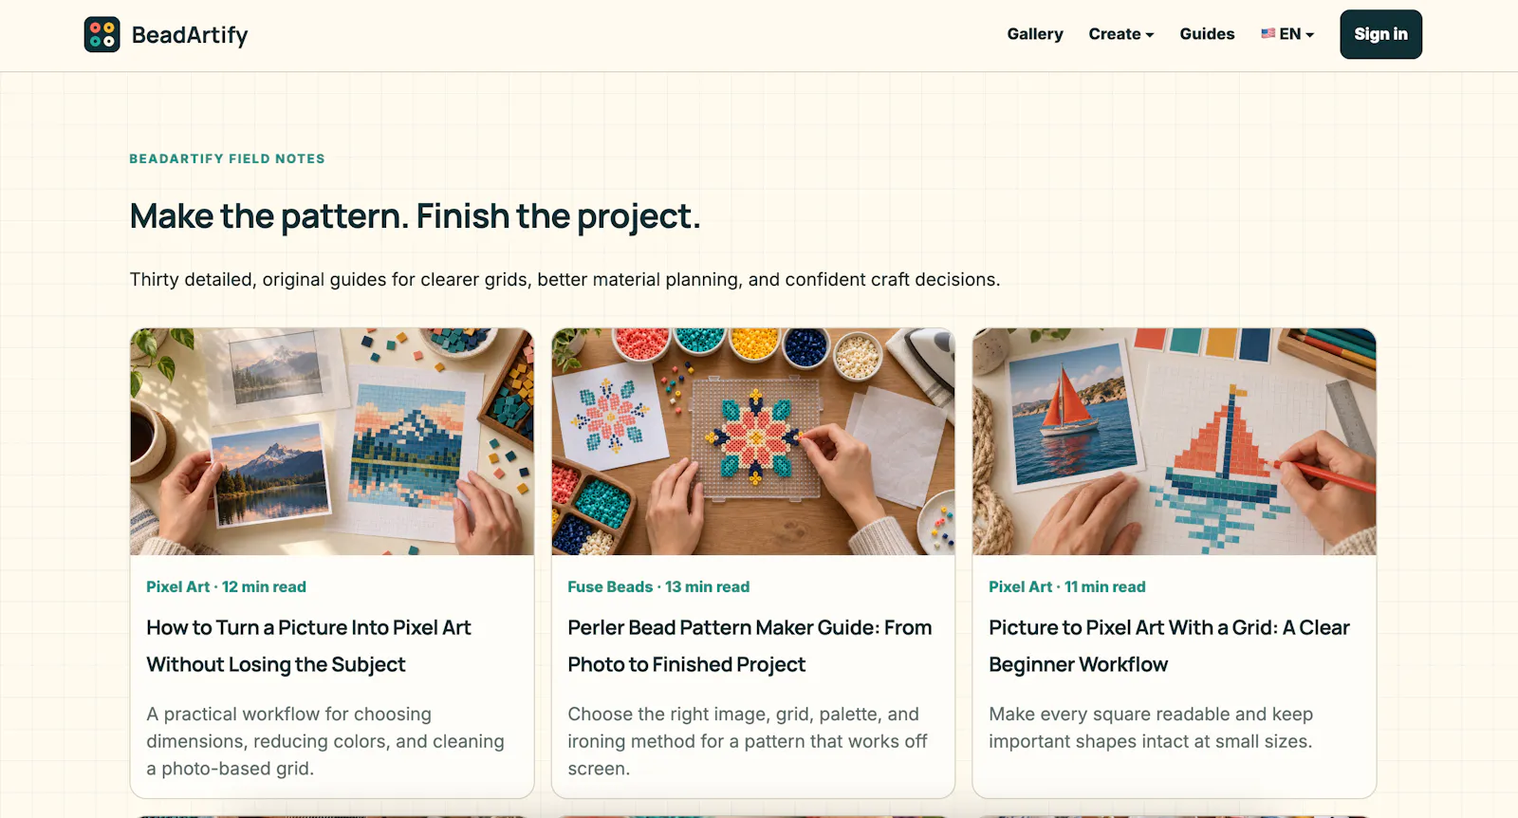The width and height of the screenshot is (1518, 818).
Task: Click the 'Fuse Beads · 13 min read' label
Action: click(658, 586)
